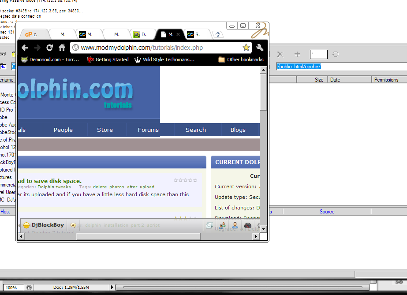Bookmark page with the star icon

(246, 48)
